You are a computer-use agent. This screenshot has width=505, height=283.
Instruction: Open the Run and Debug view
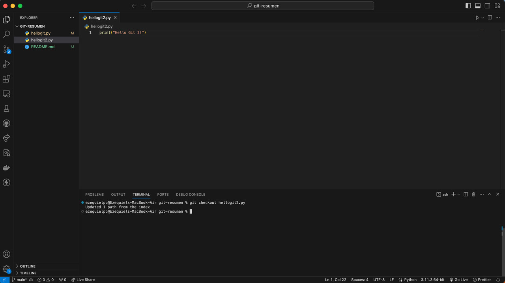[6, 64]
